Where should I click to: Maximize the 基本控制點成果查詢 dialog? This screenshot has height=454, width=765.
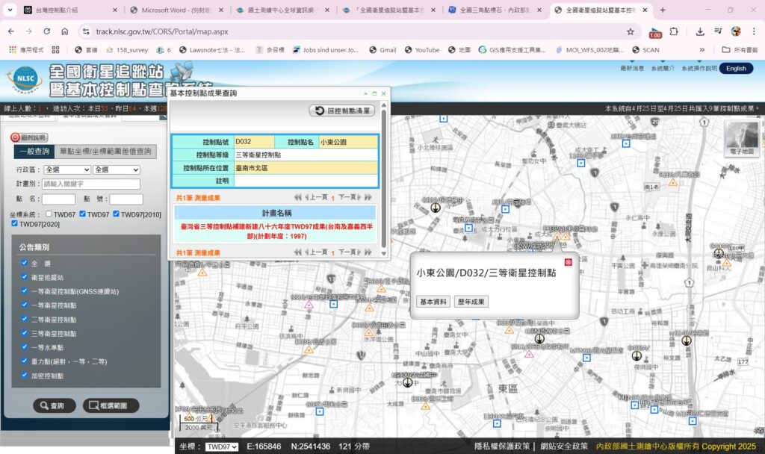point(375,93)
